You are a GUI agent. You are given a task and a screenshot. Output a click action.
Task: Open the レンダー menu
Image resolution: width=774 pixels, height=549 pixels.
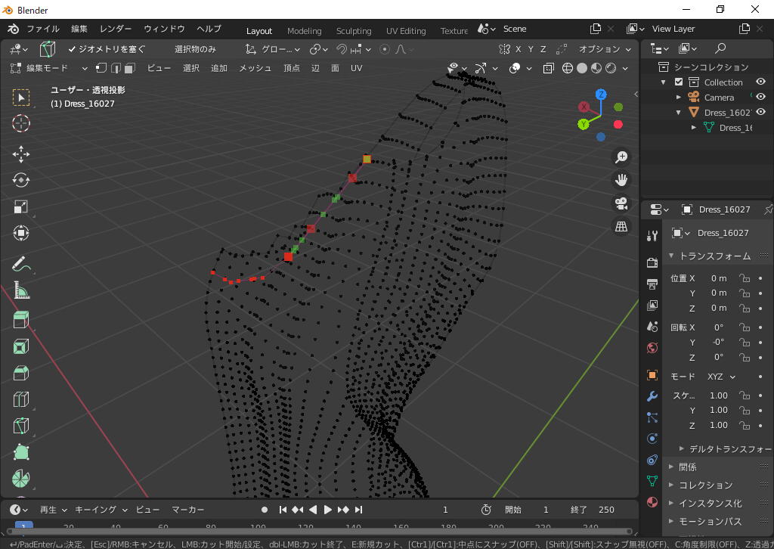116,29
